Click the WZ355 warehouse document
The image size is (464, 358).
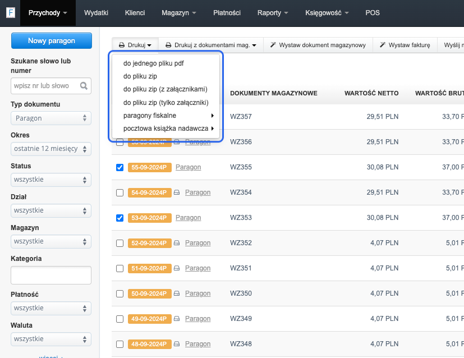coord(241,167)
